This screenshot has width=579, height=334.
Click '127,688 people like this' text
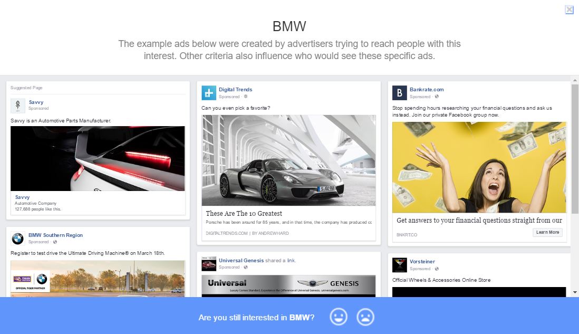coord(37,209)
